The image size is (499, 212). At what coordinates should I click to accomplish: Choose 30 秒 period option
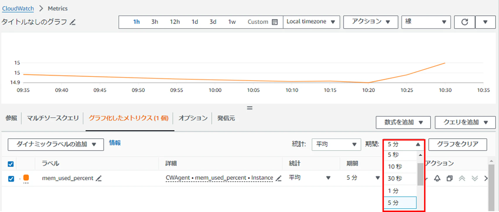pos(400,179)
